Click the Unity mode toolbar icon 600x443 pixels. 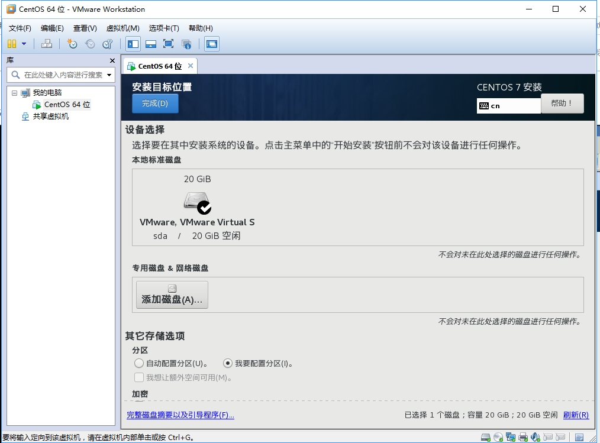tap(186, 44)
